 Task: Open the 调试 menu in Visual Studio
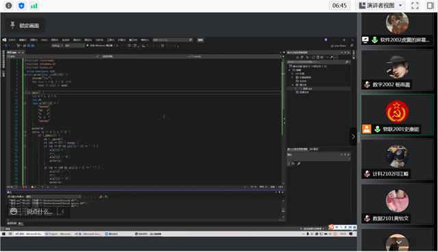point(77,40)
